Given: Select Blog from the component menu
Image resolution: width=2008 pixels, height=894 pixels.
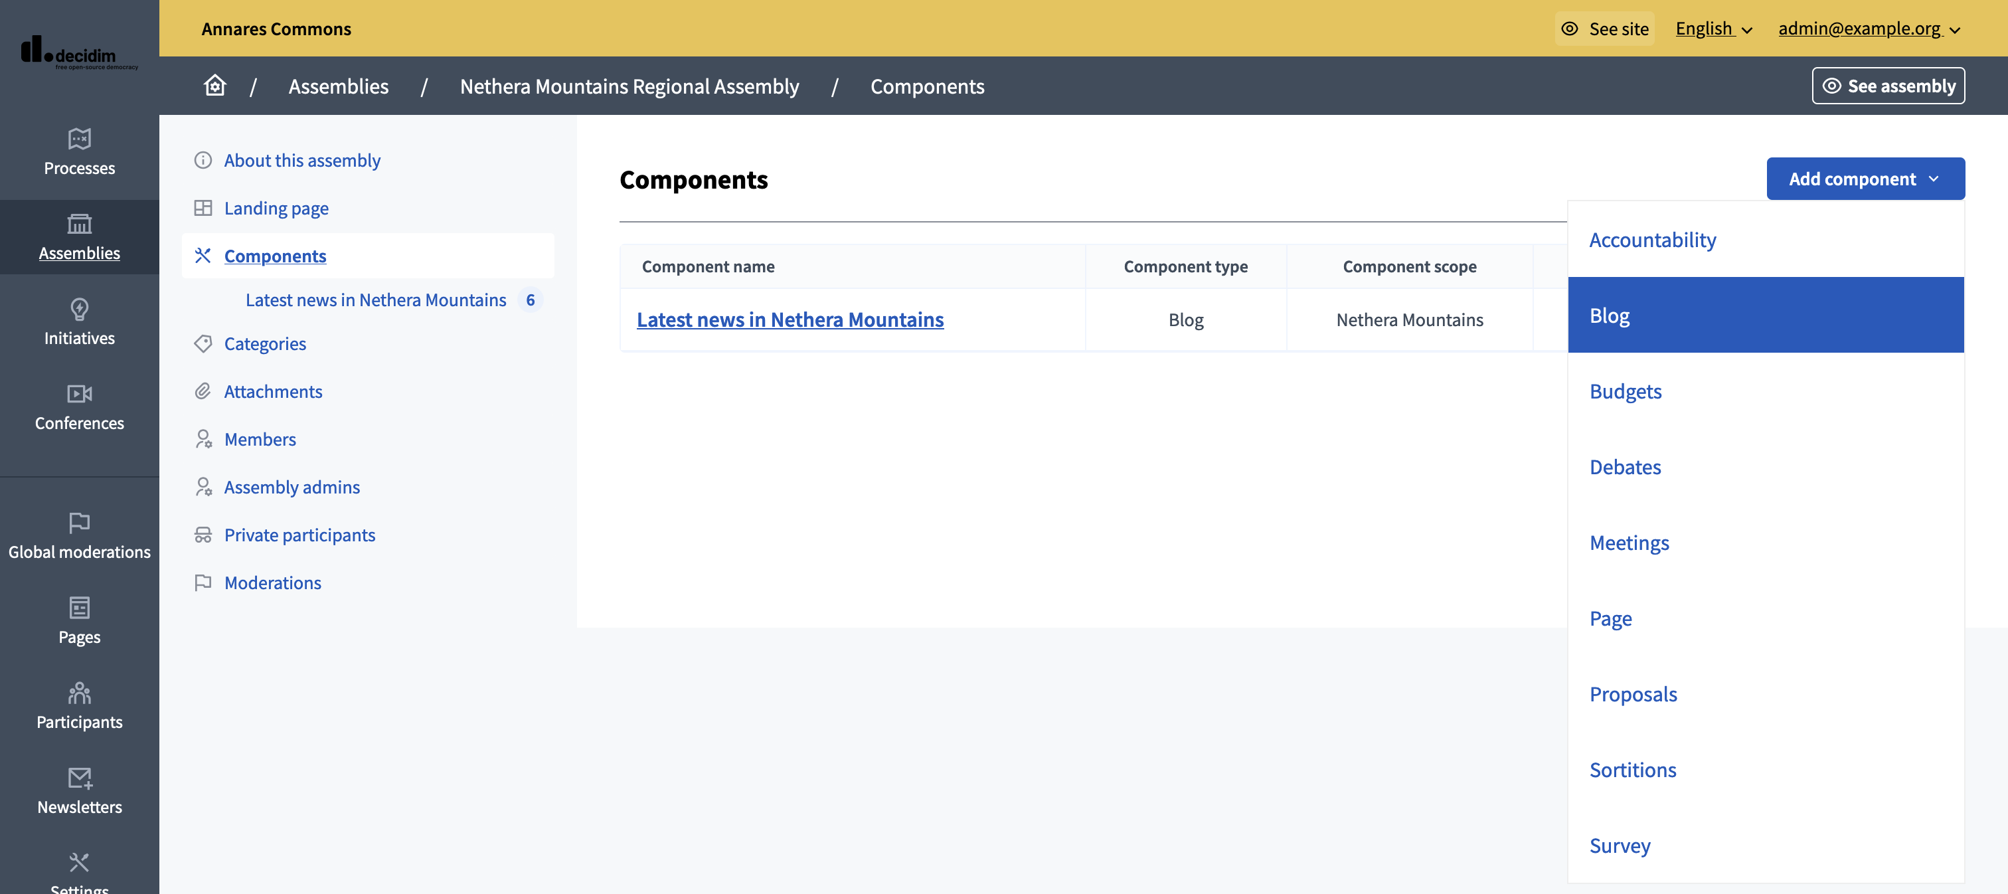Looking at the screenshot, I should [x=1609, y=314].
